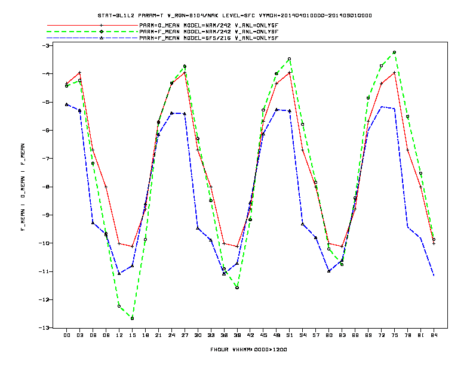The height and width of the screenshot is (365, 473).
Task: Click the y-axis tick label -7
Action: (46, 159)
